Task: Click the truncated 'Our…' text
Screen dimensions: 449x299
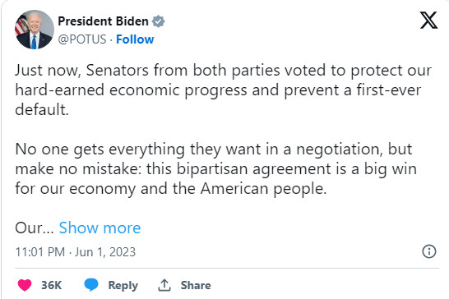Action: 35,228
